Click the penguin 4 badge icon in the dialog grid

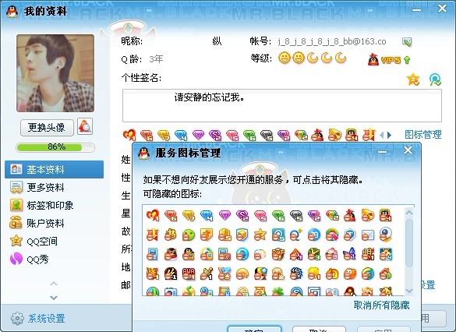(x=386, y=215)
